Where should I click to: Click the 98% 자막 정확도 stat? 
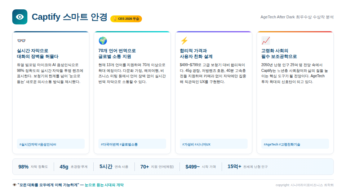pos(33,167)
